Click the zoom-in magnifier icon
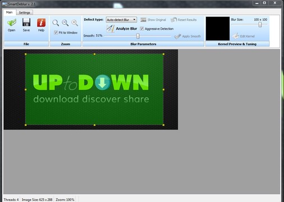This screenshot has height=202, width=284. point(75,23)
